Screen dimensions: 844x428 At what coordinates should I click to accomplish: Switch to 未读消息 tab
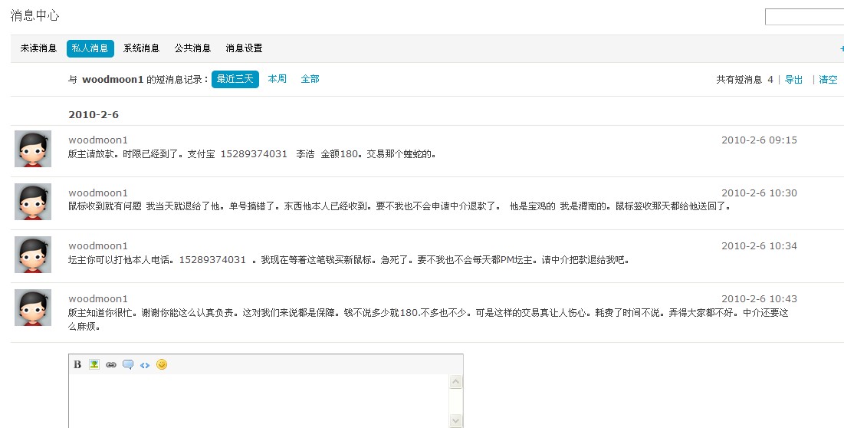click(38, 48)
